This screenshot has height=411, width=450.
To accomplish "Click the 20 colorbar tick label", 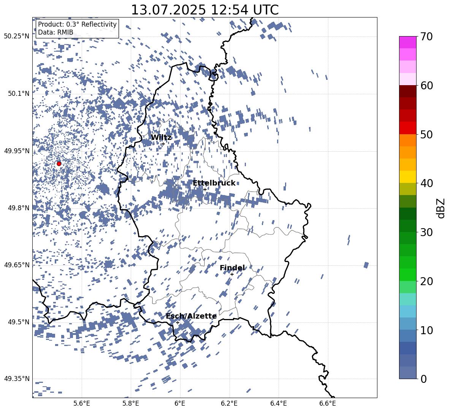I will click(x=426, y=282).
